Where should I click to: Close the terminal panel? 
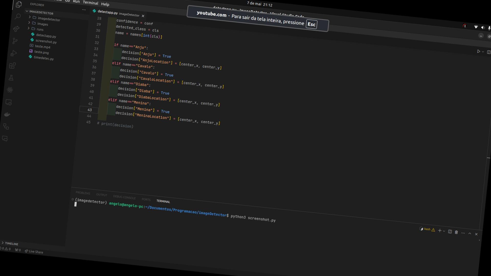pos(476,234)
